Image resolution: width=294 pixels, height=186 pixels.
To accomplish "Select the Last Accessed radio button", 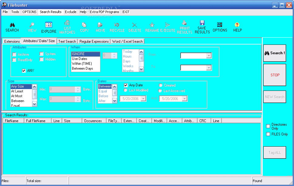I will tap(160, 91).
